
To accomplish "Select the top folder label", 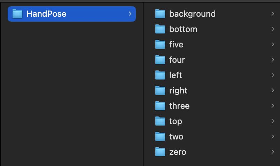I will 176,121.
